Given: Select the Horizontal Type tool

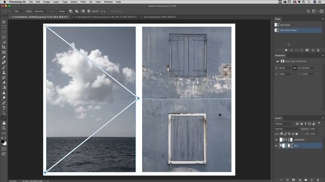Looking at the screenshot, I should click(x=4, y=108).
